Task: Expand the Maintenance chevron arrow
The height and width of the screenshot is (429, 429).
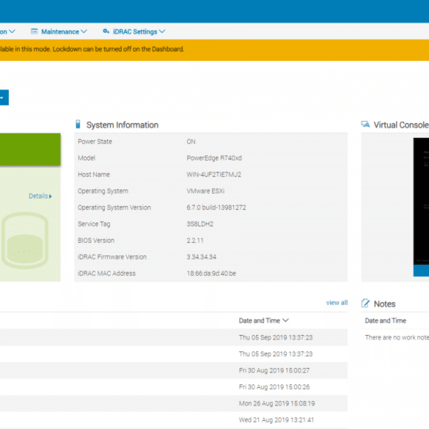Action: click(84, 32)
